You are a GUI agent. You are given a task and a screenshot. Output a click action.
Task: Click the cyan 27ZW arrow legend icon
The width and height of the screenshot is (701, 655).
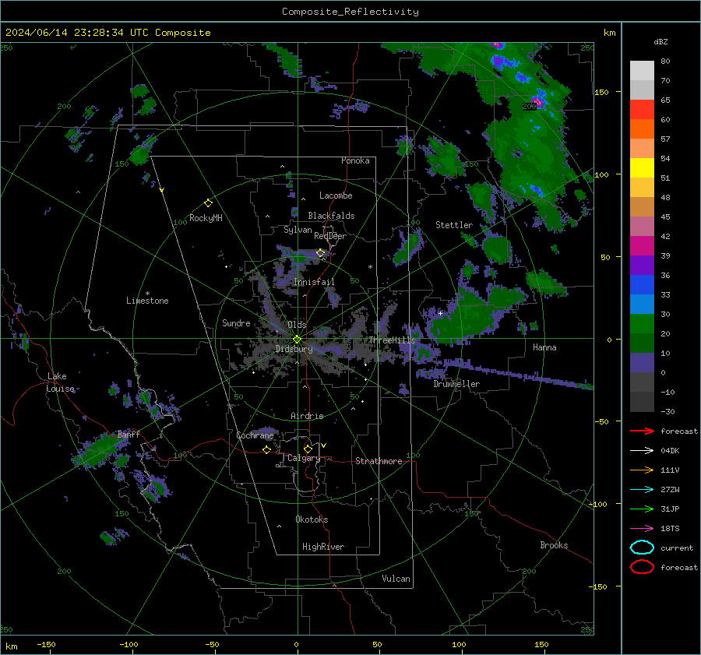(x=642, y=490)
